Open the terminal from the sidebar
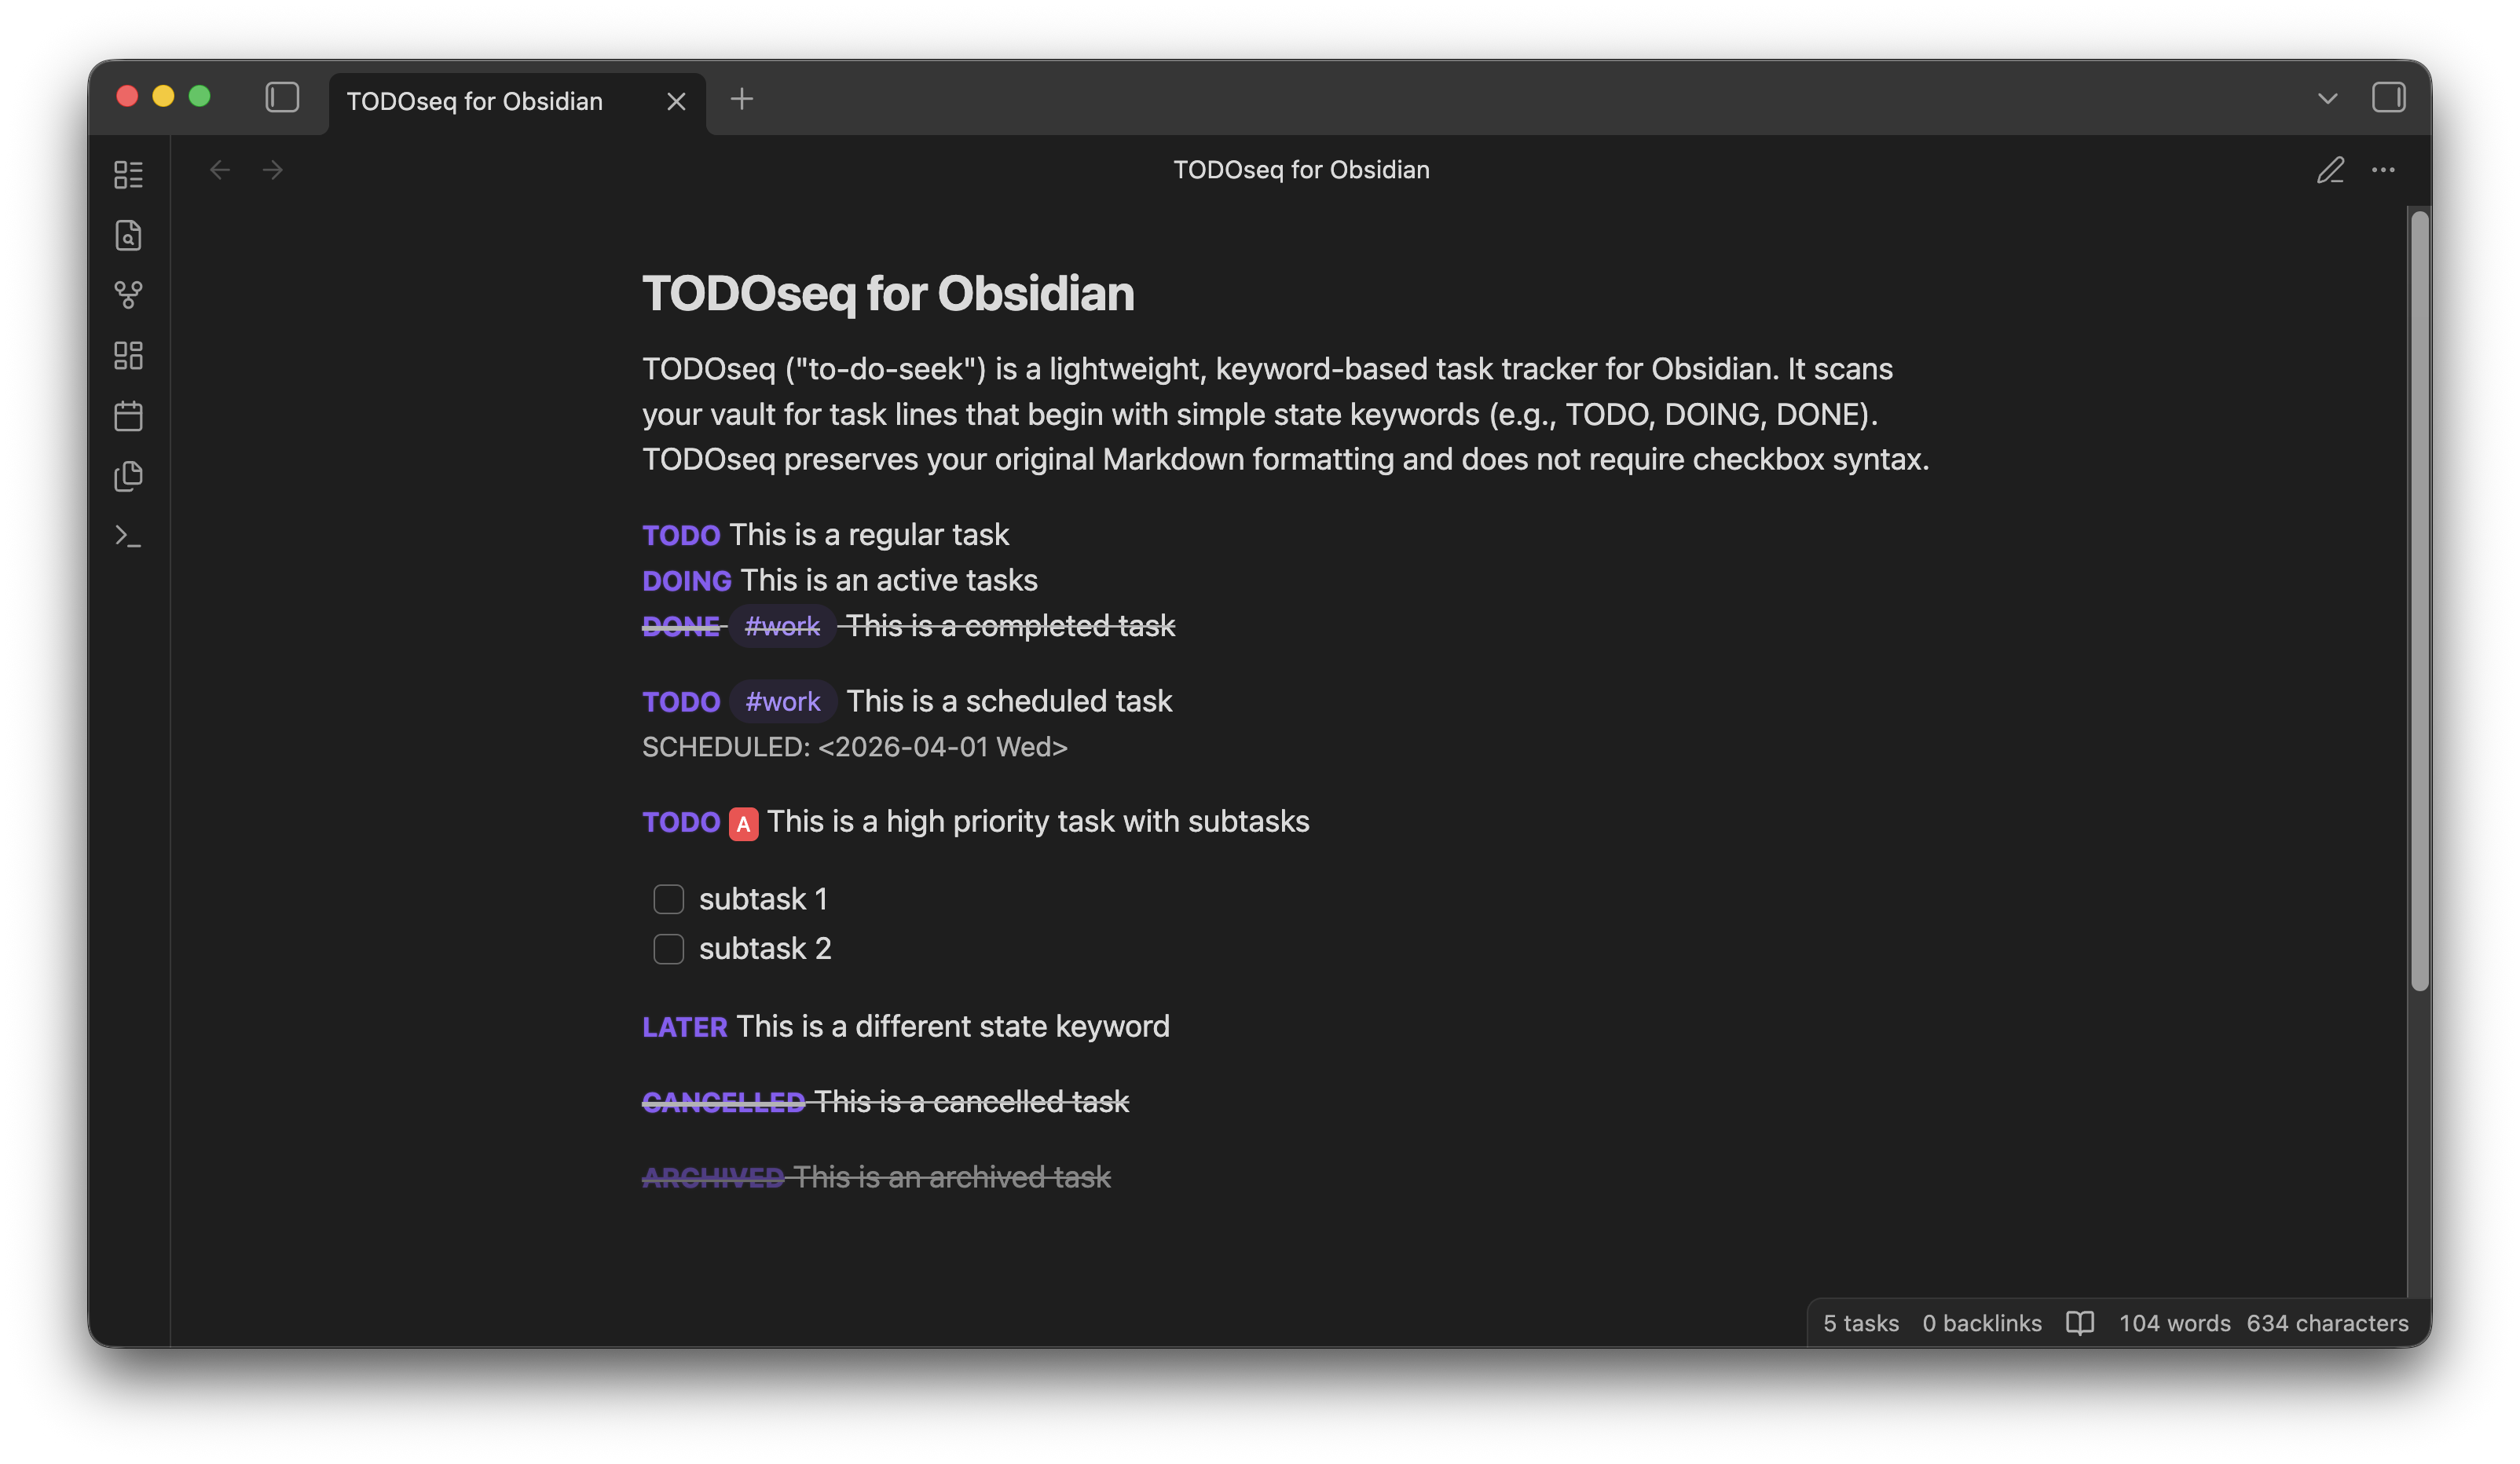This screenshot has width=2520, height=1464. [x=128, y=537]
